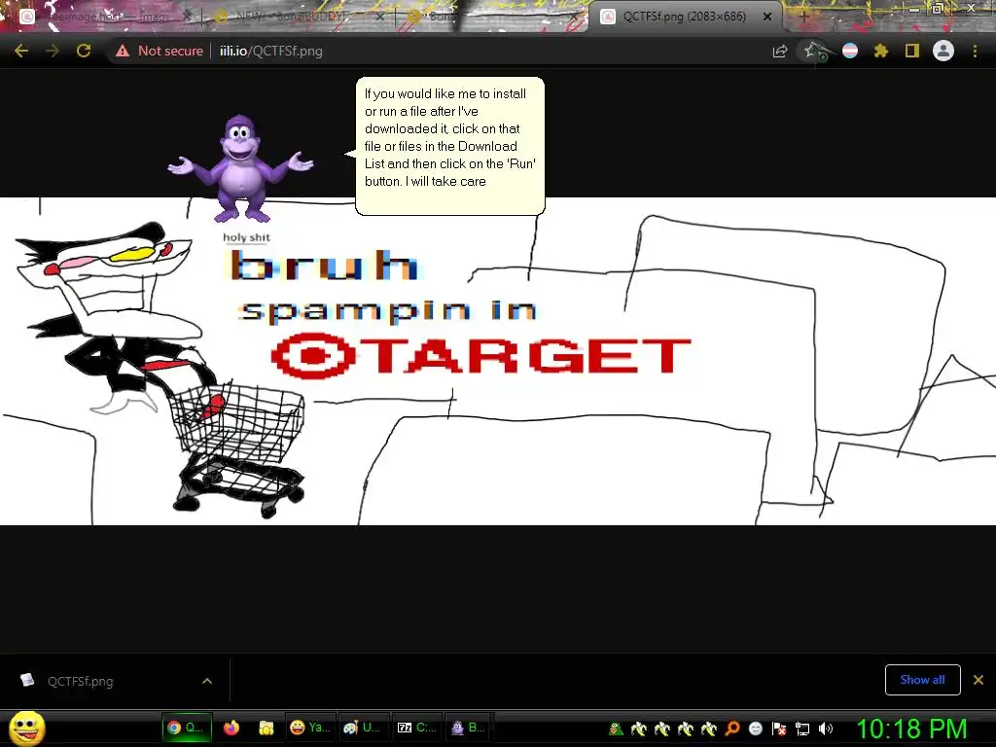Click the orange magnifier tray icon
996x747 pixels.
click(x=731, y=729)
